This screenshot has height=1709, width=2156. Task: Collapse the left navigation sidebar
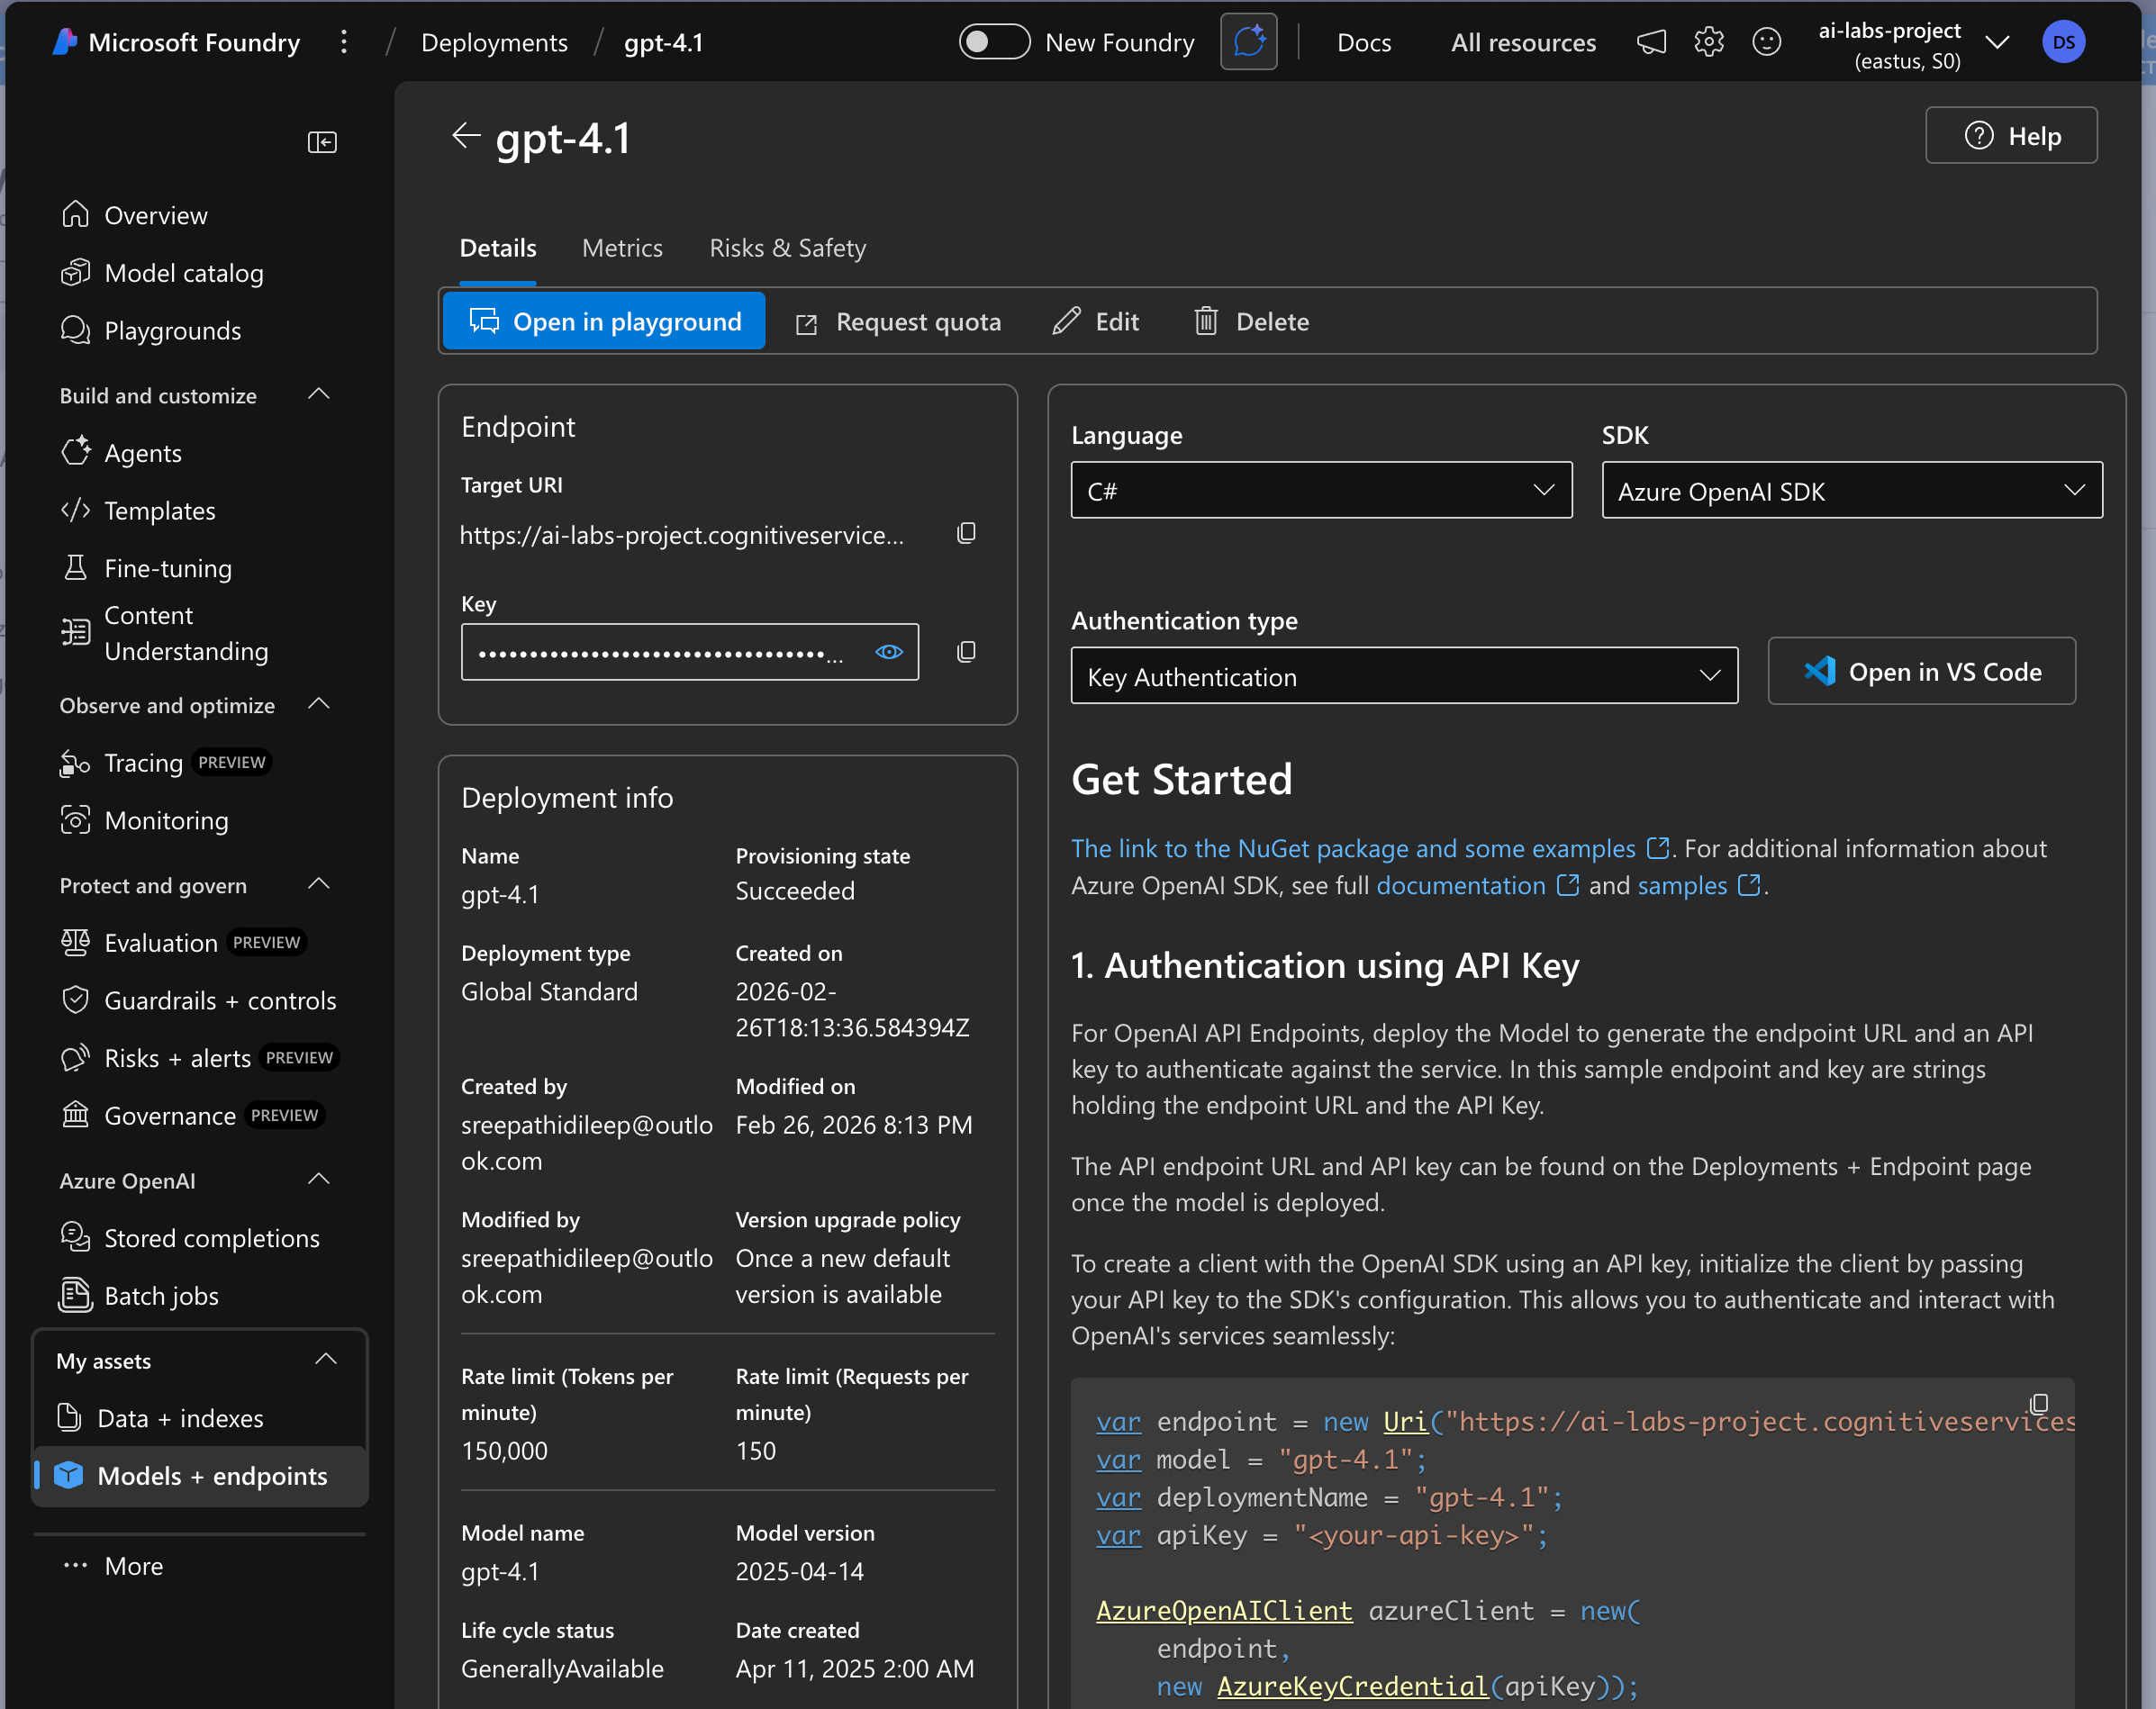322,142
